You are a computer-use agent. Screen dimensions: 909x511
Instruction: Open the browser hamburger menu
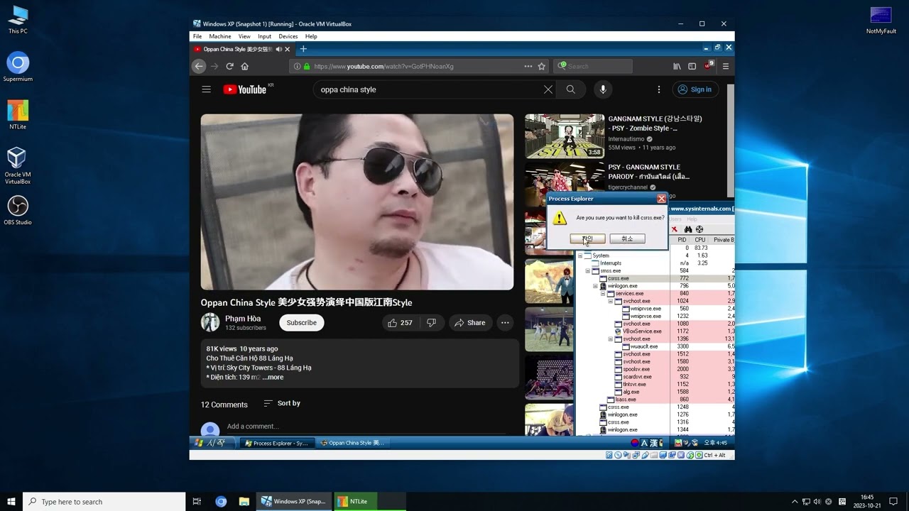pos(725,66)
